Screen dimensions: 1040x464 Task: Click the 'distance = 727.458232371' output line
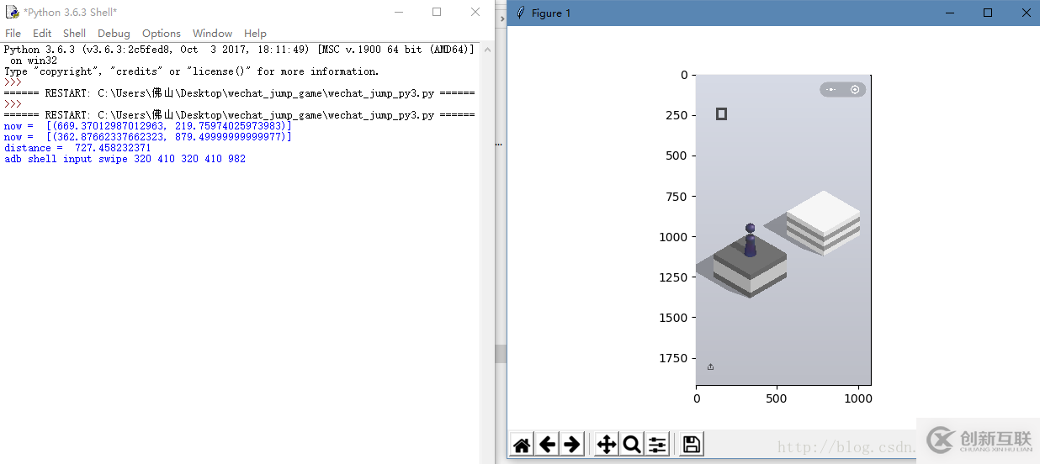pyautogui.click(x=77, y=148)
